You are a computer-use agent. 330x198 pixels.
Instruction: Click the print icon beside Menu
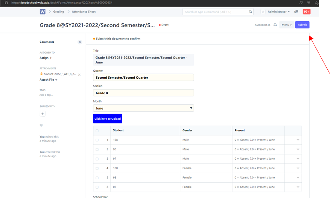click(275, 25)
